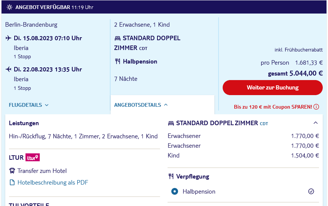This screenshot has height=206, width=328.
Task: Click the return flight airplane icon
Action: [x=8, y=69]
